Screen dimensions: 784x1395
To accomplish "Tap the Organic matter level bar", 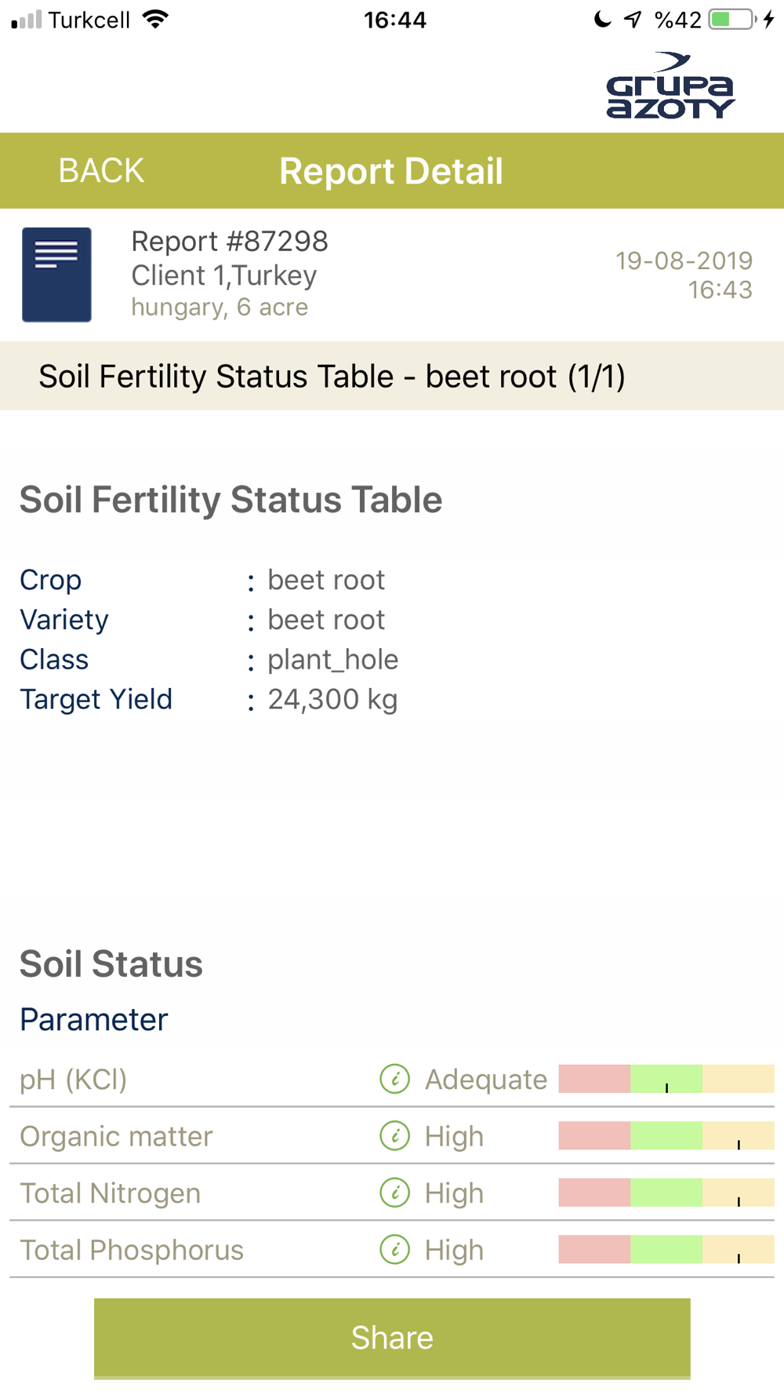I will point(666,1136).
